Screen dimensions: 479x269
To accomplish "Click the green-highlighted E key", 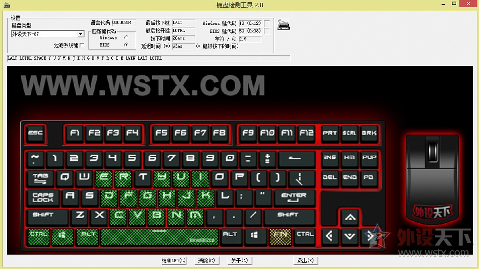I will 103,179.
